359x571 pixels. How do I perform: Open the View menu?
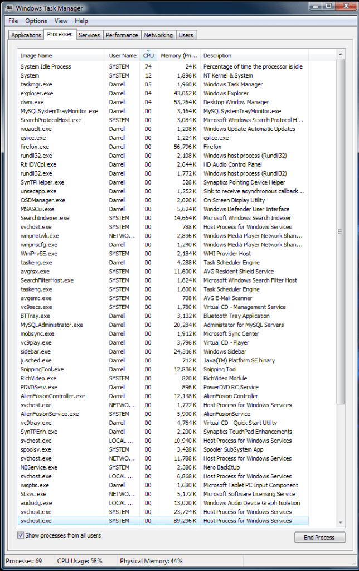[61, 21]
